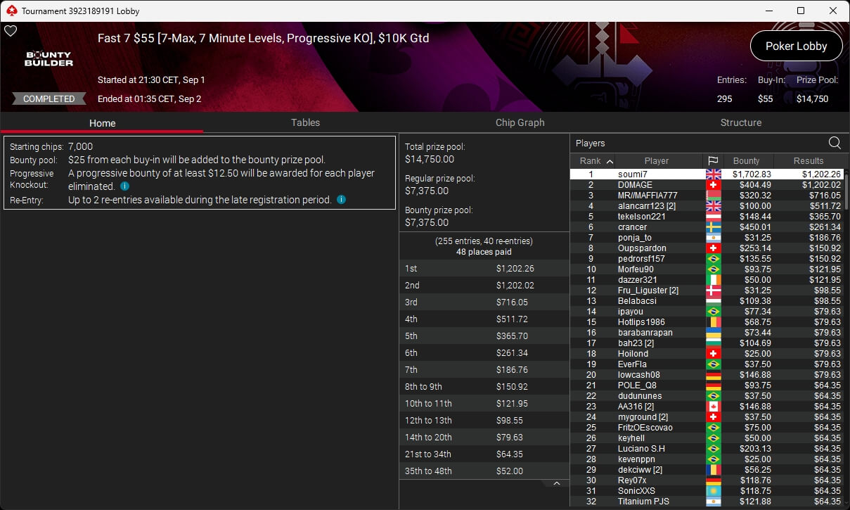The height and width of the screenshot is (510, 850).
Task: Click the players list scrollbar
Action: [846, 338]
